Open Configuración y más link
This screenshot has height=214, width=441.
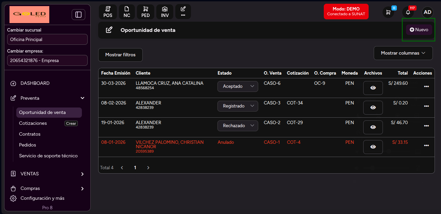42,198
